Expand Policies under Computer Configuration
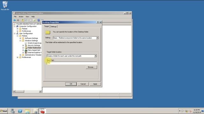The image size is (204, 114). click(x=18, y=29)
